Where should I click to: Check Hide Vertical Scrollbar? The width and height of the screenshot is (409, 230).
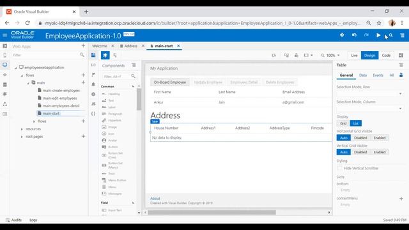tap(339, 168)
